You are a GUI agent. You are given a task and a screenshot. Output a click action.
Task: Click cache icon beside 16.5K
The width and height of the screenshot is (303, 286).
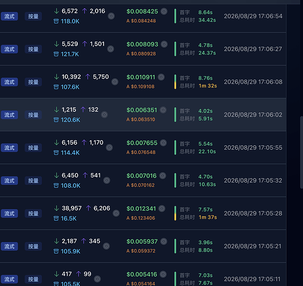(56, 219)
